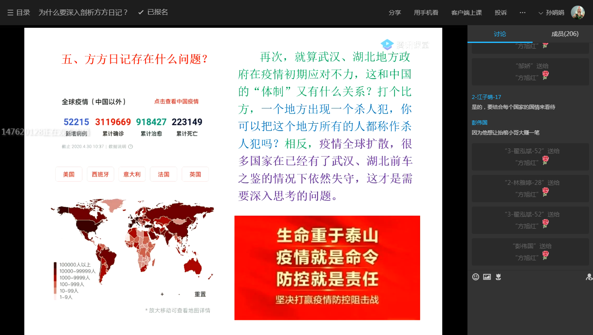
Task: Click the 腾讯课堂 logo watermark
Action: (x=404, y=44)
